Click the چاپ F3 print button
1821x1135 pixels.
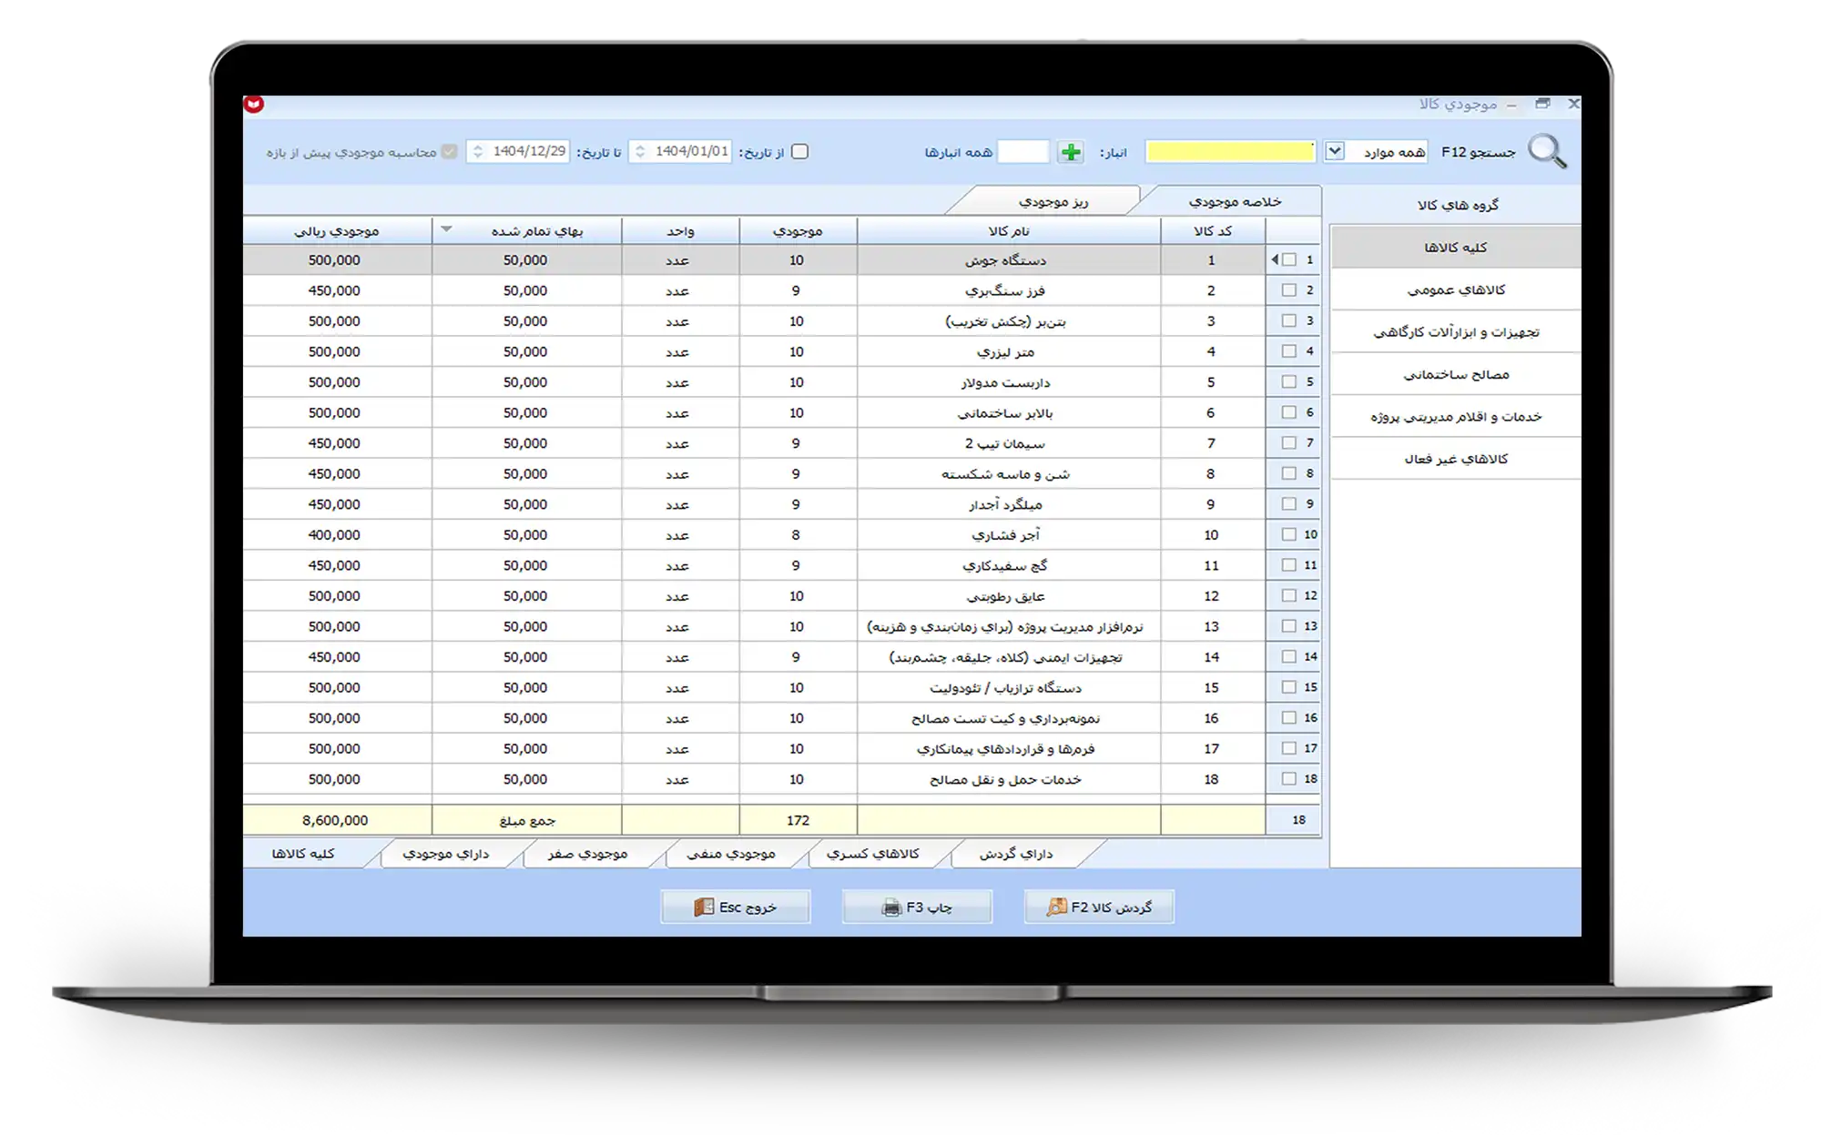pos(917,907)
